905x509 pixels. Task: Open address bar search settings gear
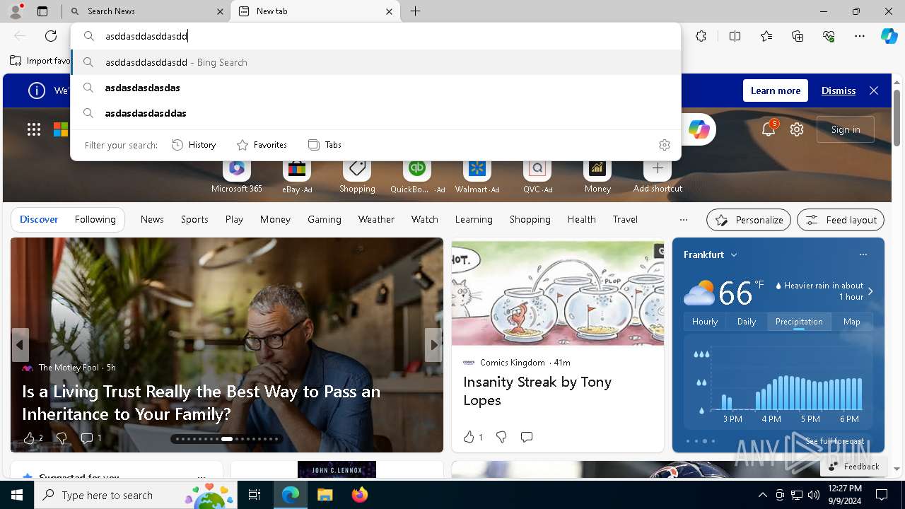click(665, 145)
